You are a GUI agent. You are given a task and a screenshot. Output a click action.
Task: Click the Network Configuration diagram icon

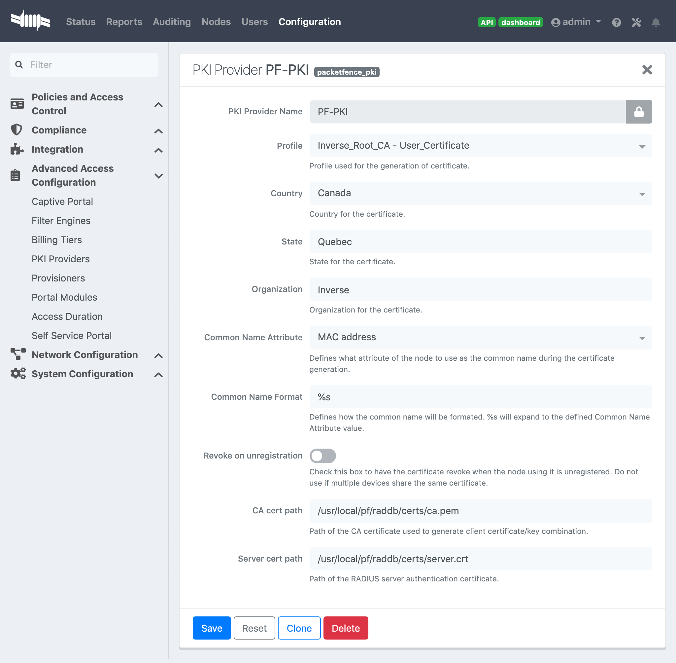[x=18, y=354]
